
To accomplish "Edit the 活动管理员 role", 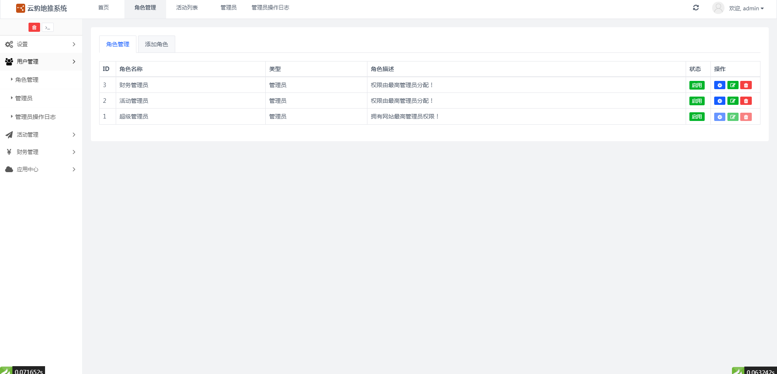I will [x=733, y=101].
